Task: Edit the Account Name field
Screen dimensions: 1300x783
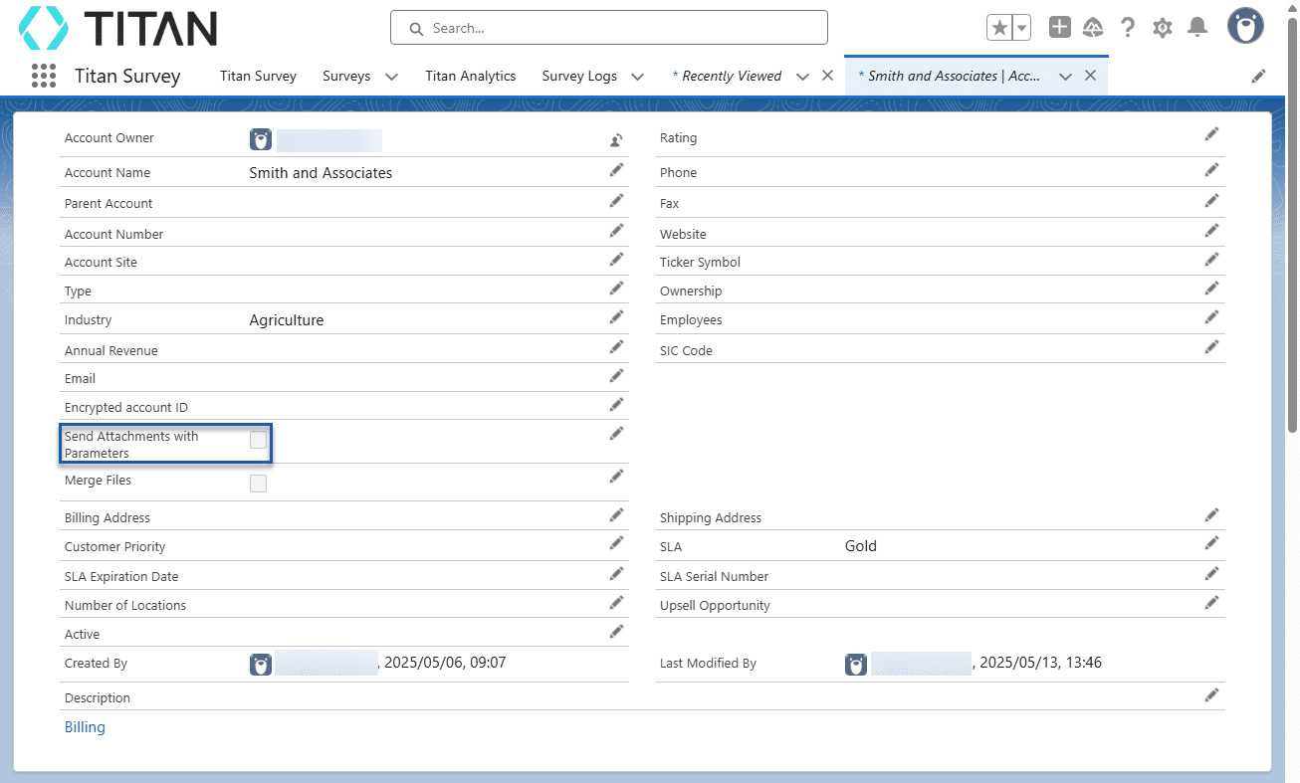Action: (x=616, y=170)
